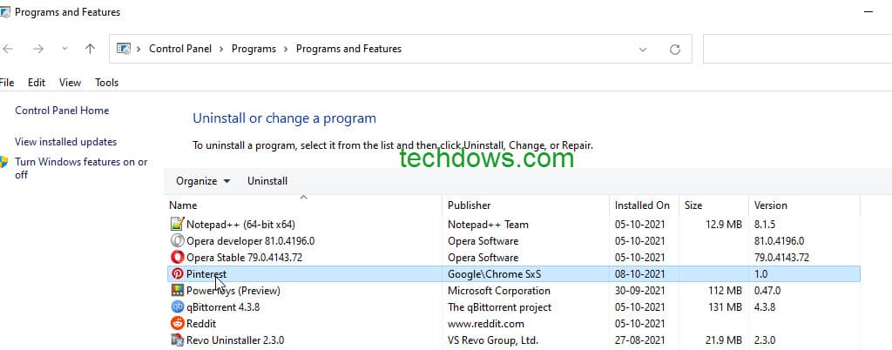This screenshot has width=892, height=350.
Task: Refresh the Programs and Features view
Action: click(675, 50)
